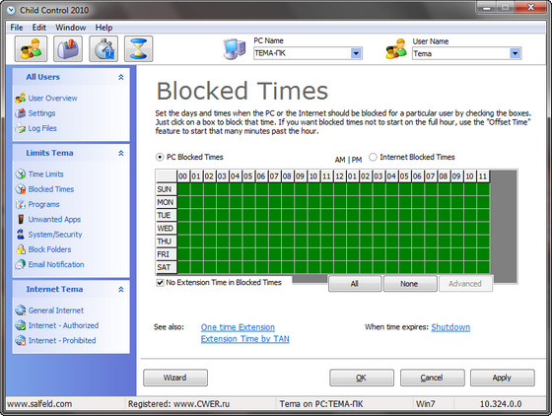Click the System/Security sidebar icon

point(21,235)
